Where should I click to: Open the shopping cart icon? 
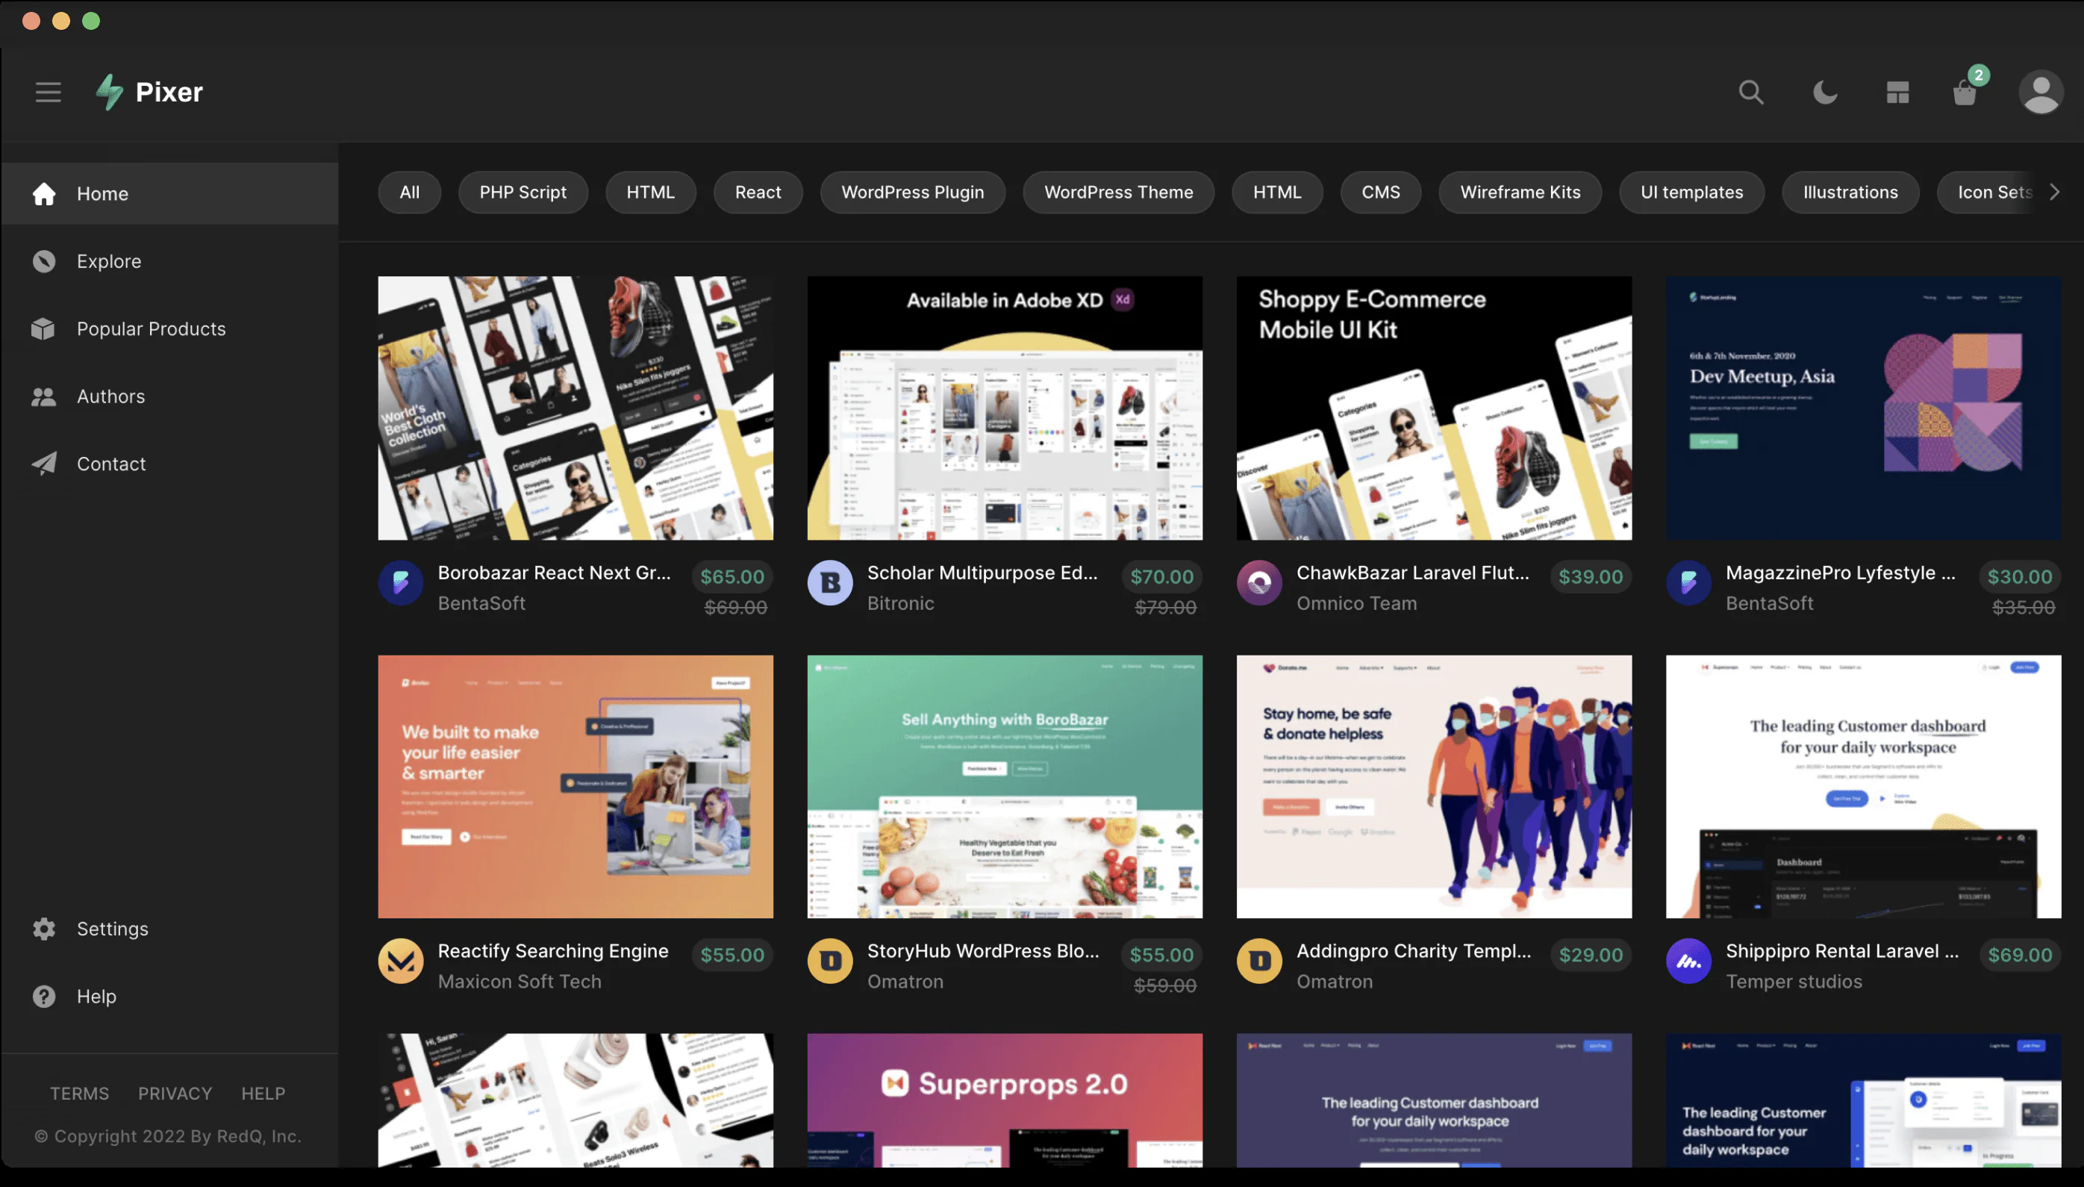click(1967, 89)
